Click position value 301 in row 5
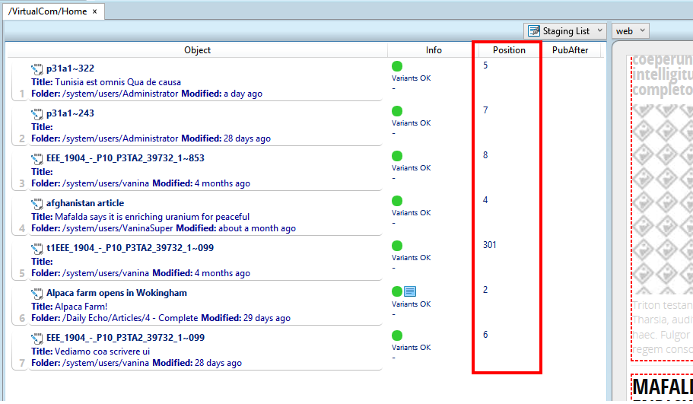 click(x=490, y=245)
